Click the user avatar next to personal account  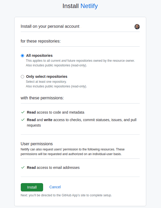(x=137, y=26)
